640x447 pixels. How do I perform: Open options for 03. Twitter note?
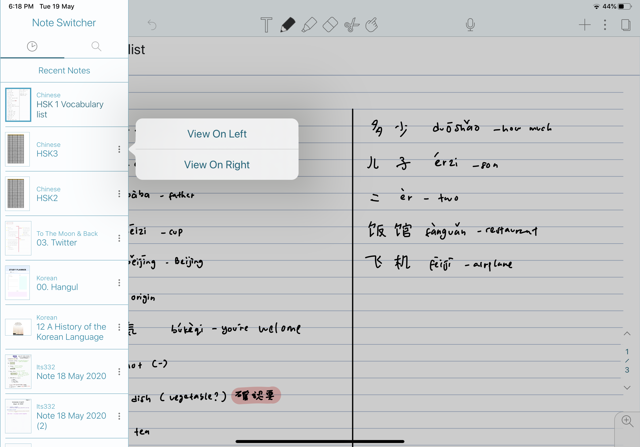coord(119,238)
